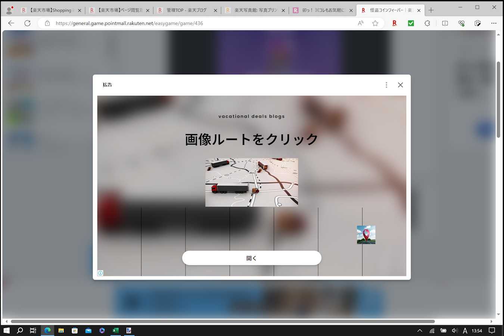The height and width of the screenshot is (336, 504).
Task: Go back to the previous page
Action: (11, 23)
